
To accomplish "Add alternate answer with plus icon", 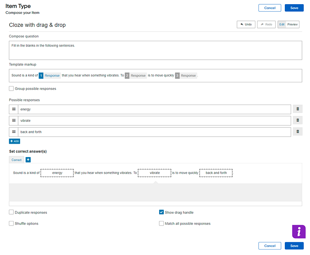I will pos(28,160).
